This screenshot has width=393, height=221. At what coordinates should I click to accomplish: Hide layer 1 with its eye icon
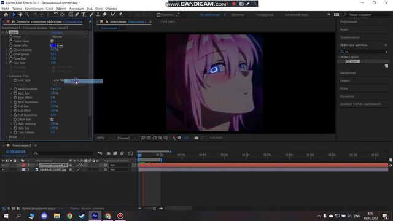coord(3,165)
